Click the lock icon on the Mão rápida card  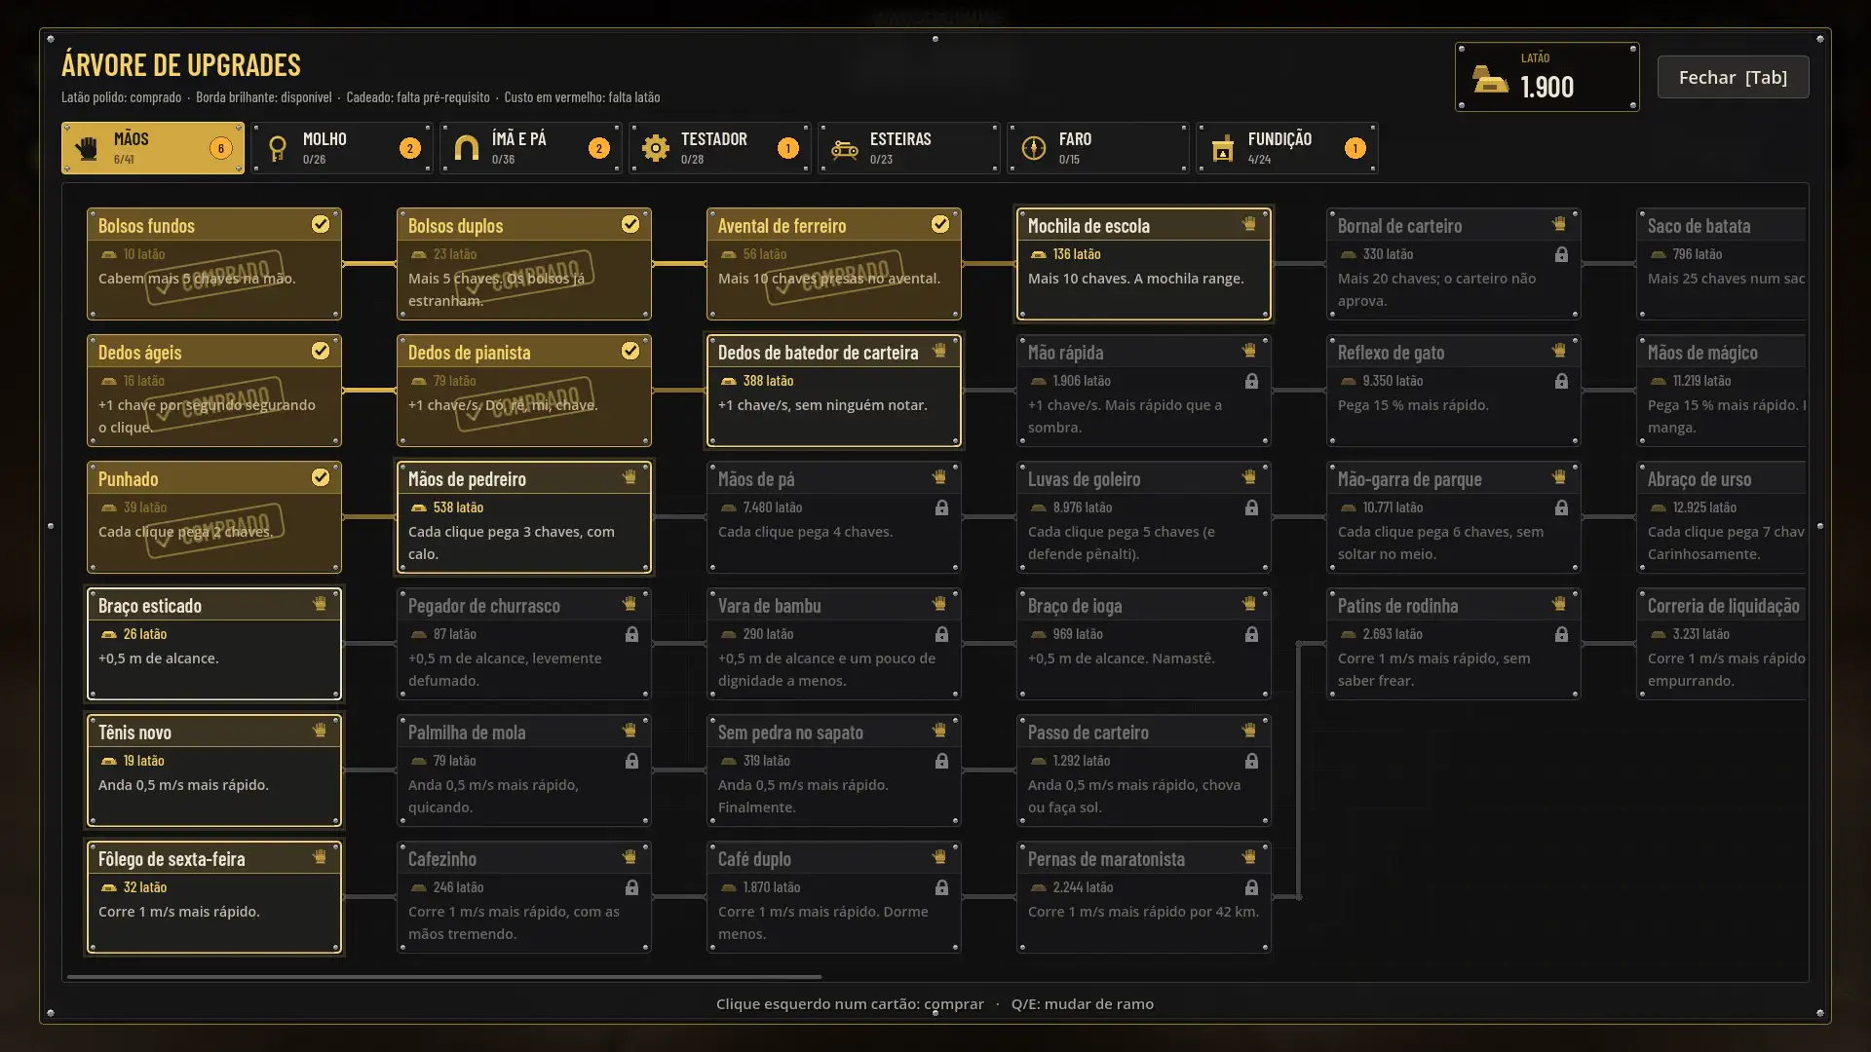1251,381
